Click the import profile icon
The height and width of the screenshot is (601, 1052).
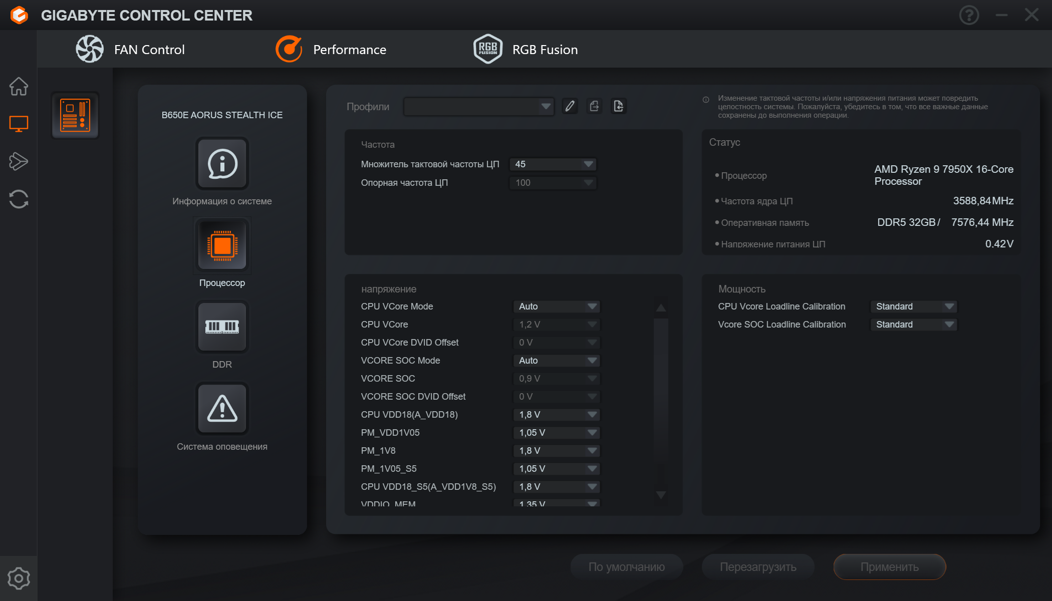[x=619, y=106]
